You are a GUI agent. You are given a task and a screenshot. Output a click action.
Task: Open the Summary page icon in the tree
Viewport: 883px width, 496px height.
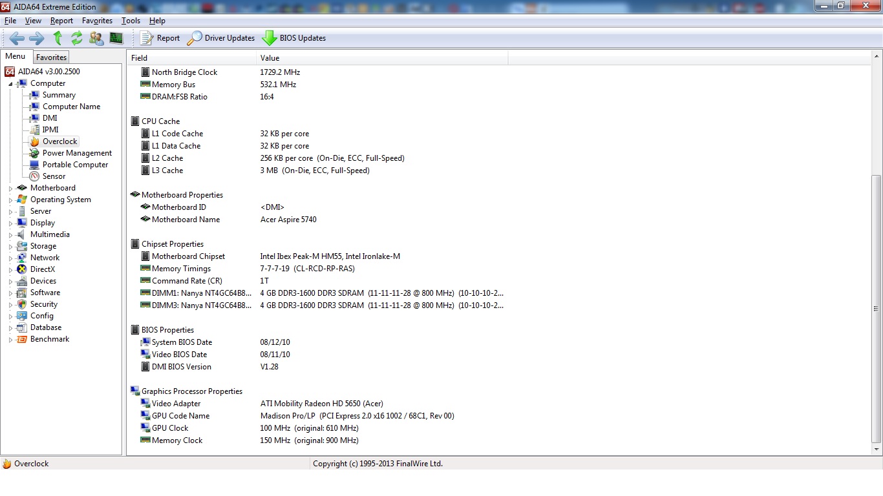pyautogui.click(x=34, y=95)
